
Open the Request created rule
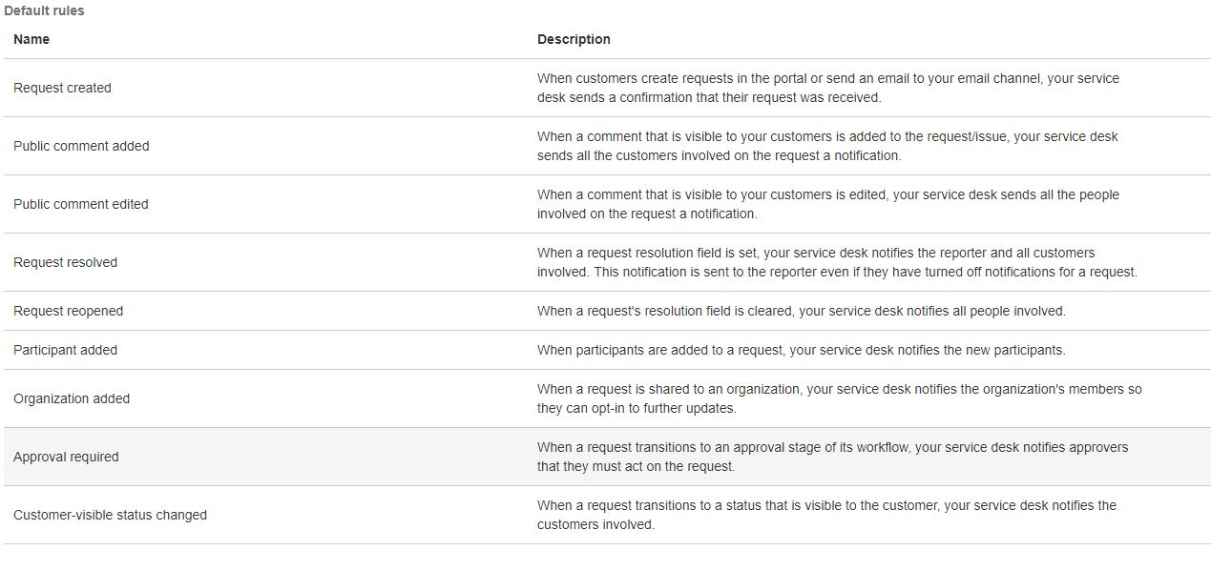(61, 88)
